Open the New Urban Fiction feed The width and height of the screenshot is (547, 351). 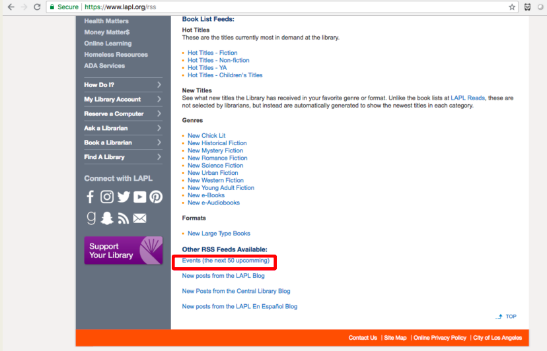213,173
